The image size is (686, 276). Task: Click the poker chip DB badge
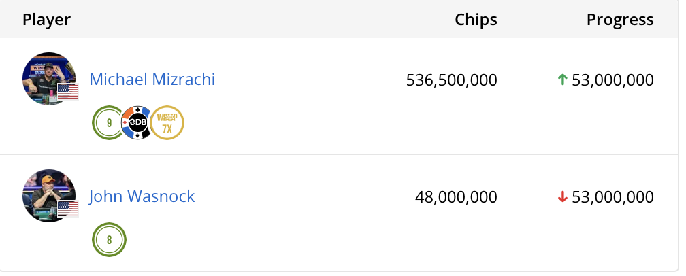[138, 123]
